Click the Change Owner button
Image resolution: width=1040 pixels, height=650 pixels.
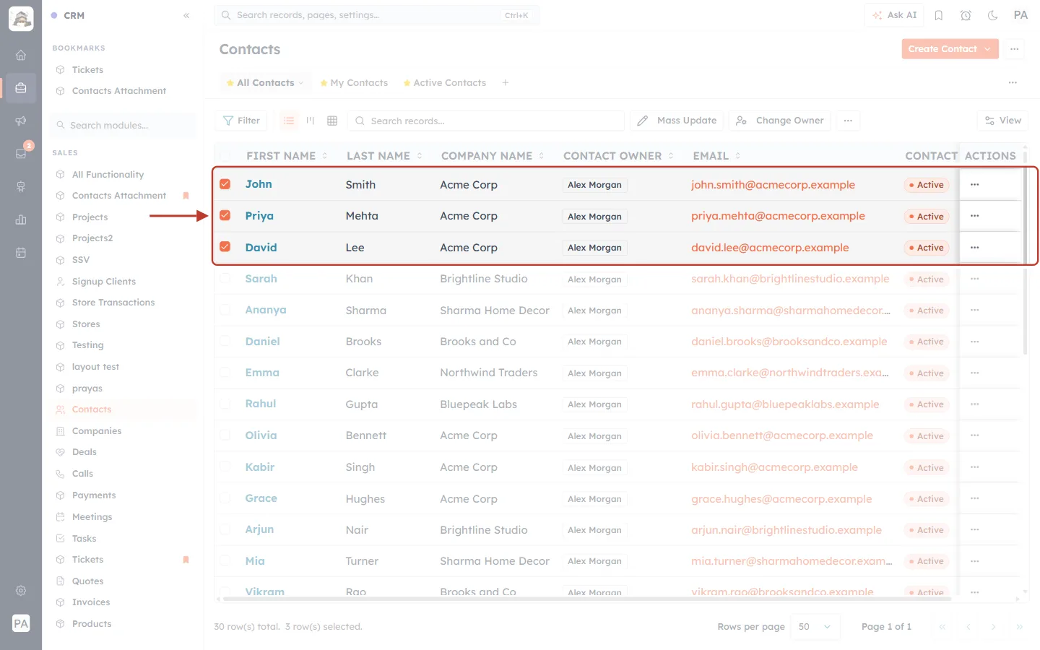point(780,121)
